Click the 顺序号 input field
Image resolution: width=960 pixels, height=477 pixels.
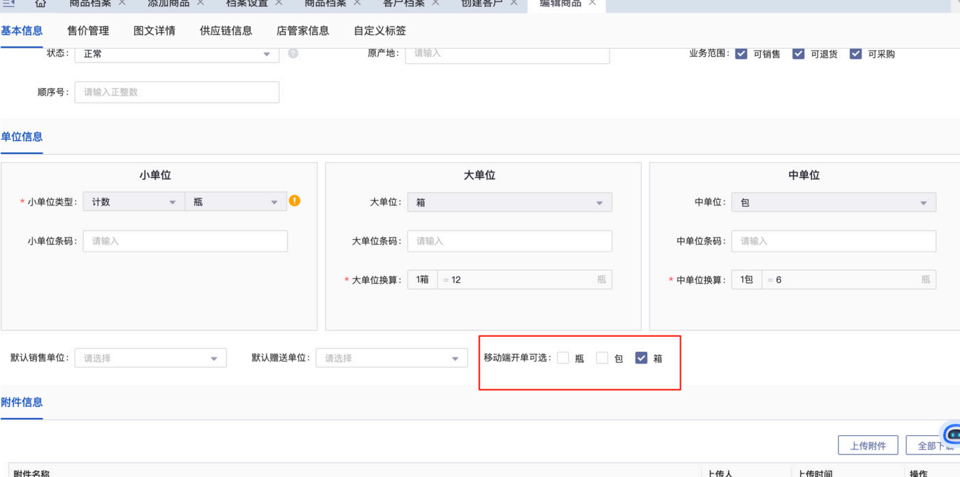[177, 92]
